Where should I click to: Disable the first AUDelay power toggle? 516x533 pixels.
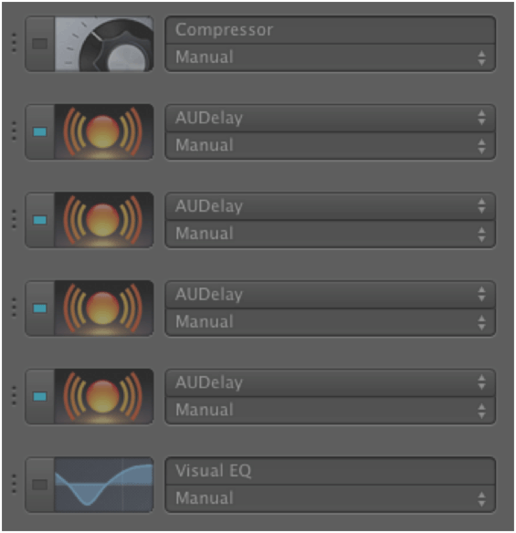40,132
